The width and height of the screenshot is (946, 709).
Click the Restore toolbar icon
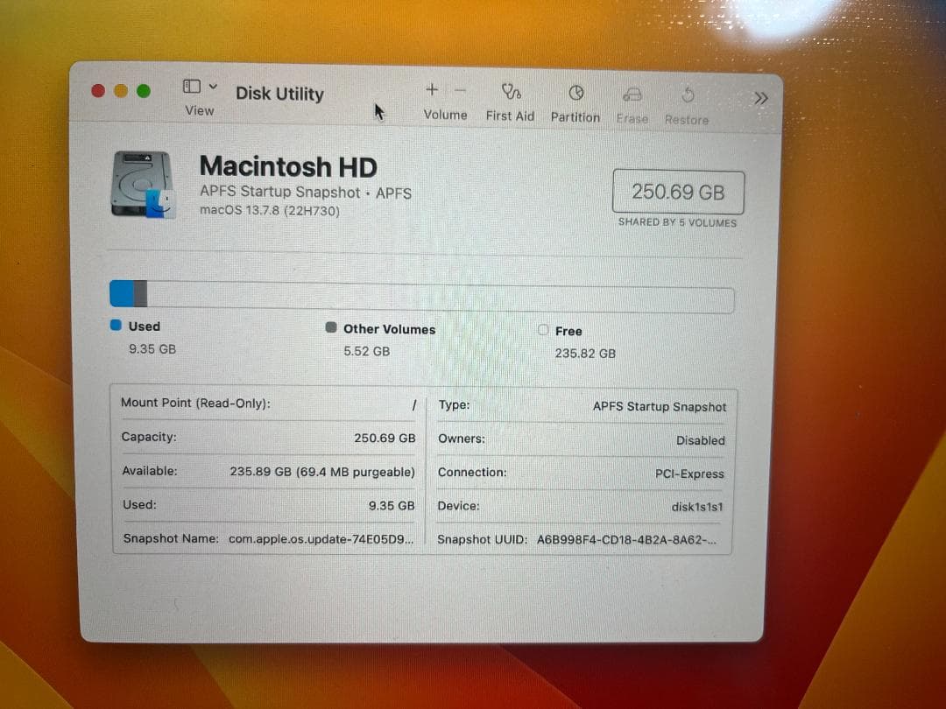point(688,94)
